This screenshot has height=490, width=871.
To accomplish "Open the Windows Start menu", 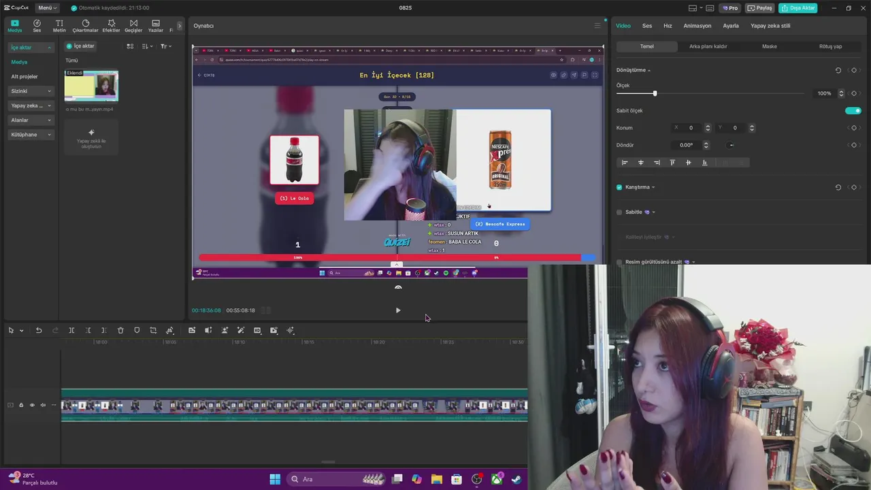I will click(x=275, y=479).
